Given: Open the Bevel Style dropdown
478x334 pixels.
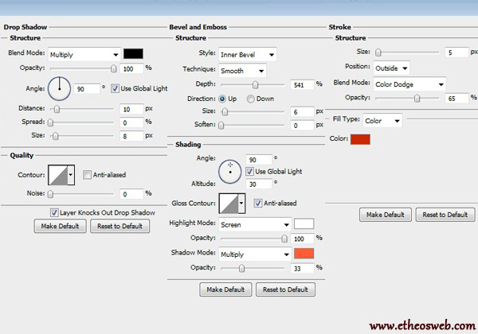Looking at the screenshot, I should [248, 55].
